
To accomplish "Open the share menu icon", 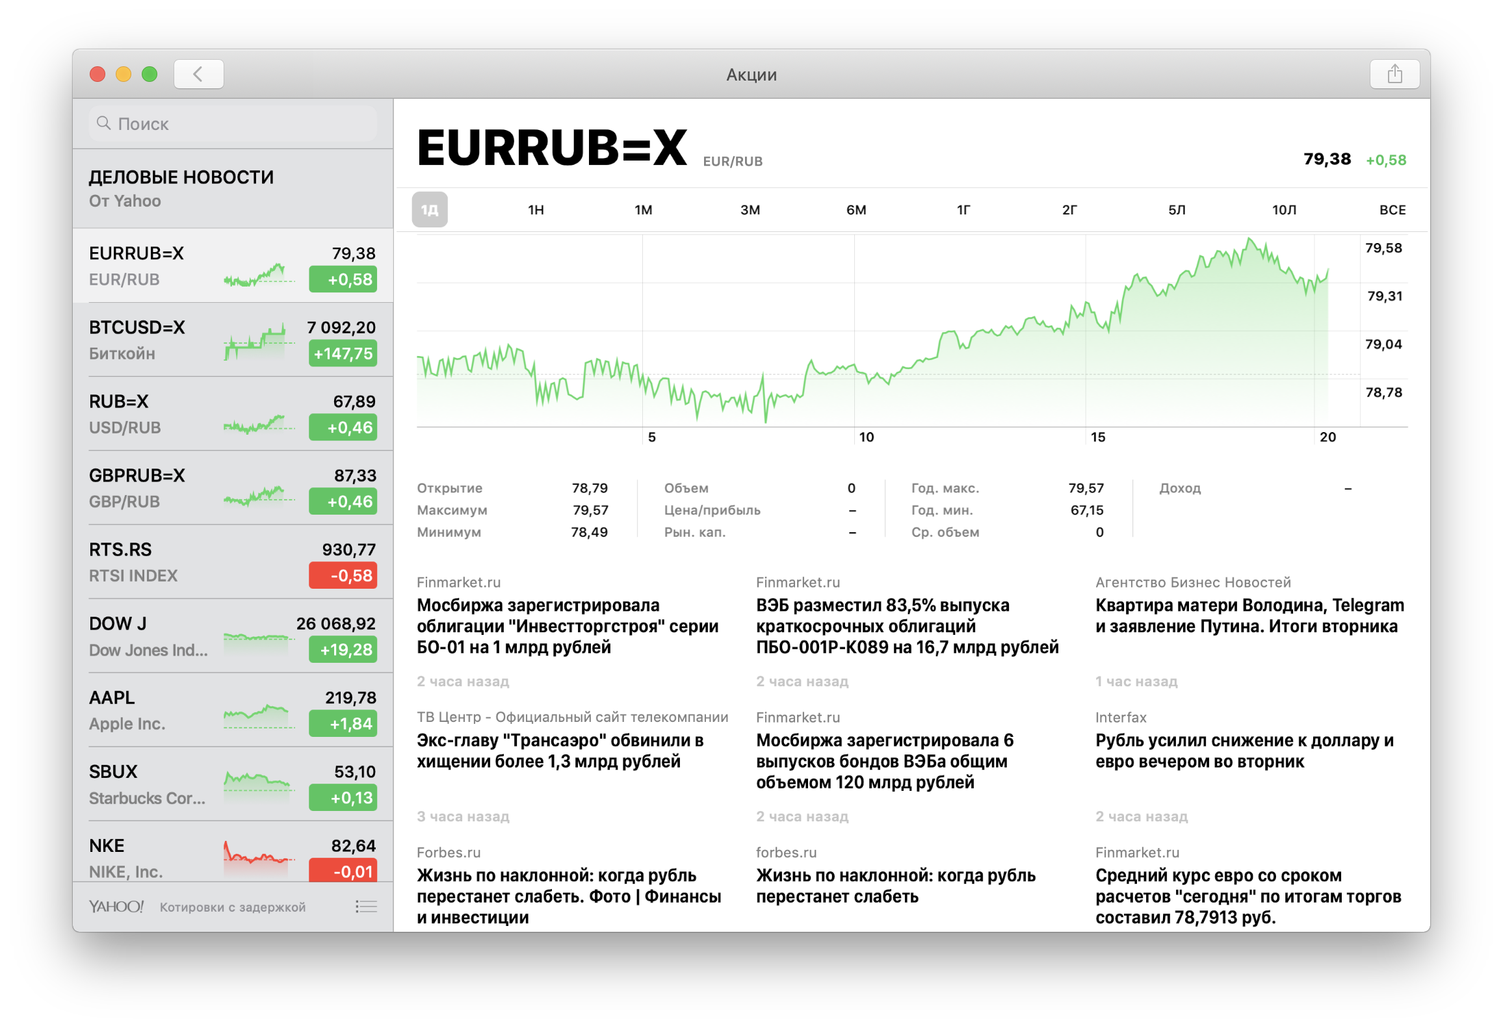I will tap(1394, 74).
